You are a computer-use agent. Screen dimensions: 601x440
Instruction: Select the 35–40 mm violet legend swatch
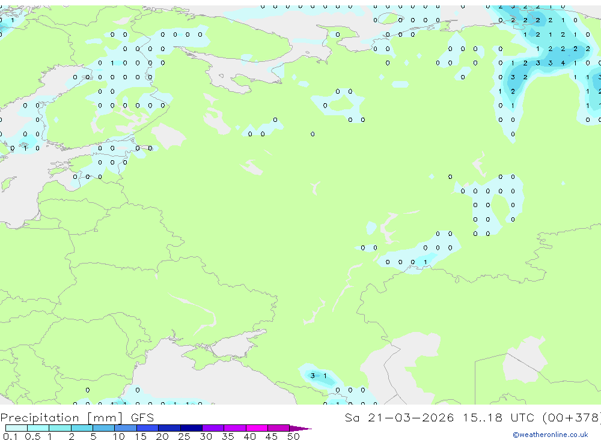(x=235, y=428)
